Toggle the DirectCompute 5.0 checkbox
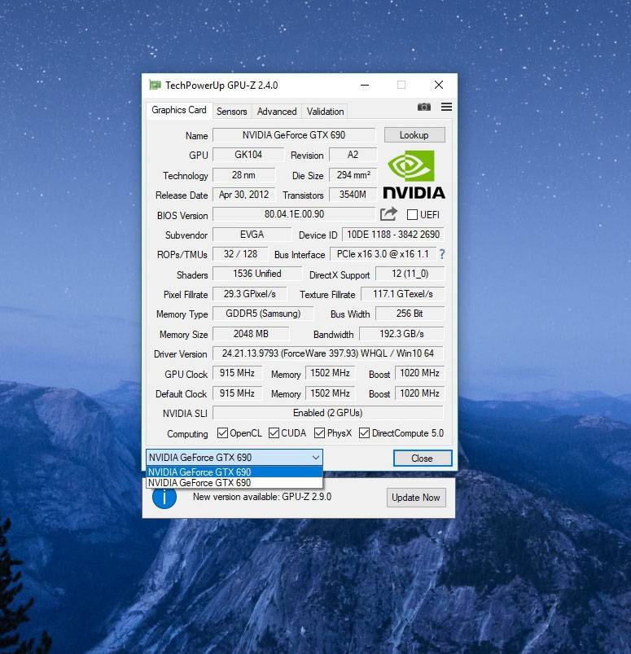This screenshot has height=654, width=631. click(x=364, y=433)
